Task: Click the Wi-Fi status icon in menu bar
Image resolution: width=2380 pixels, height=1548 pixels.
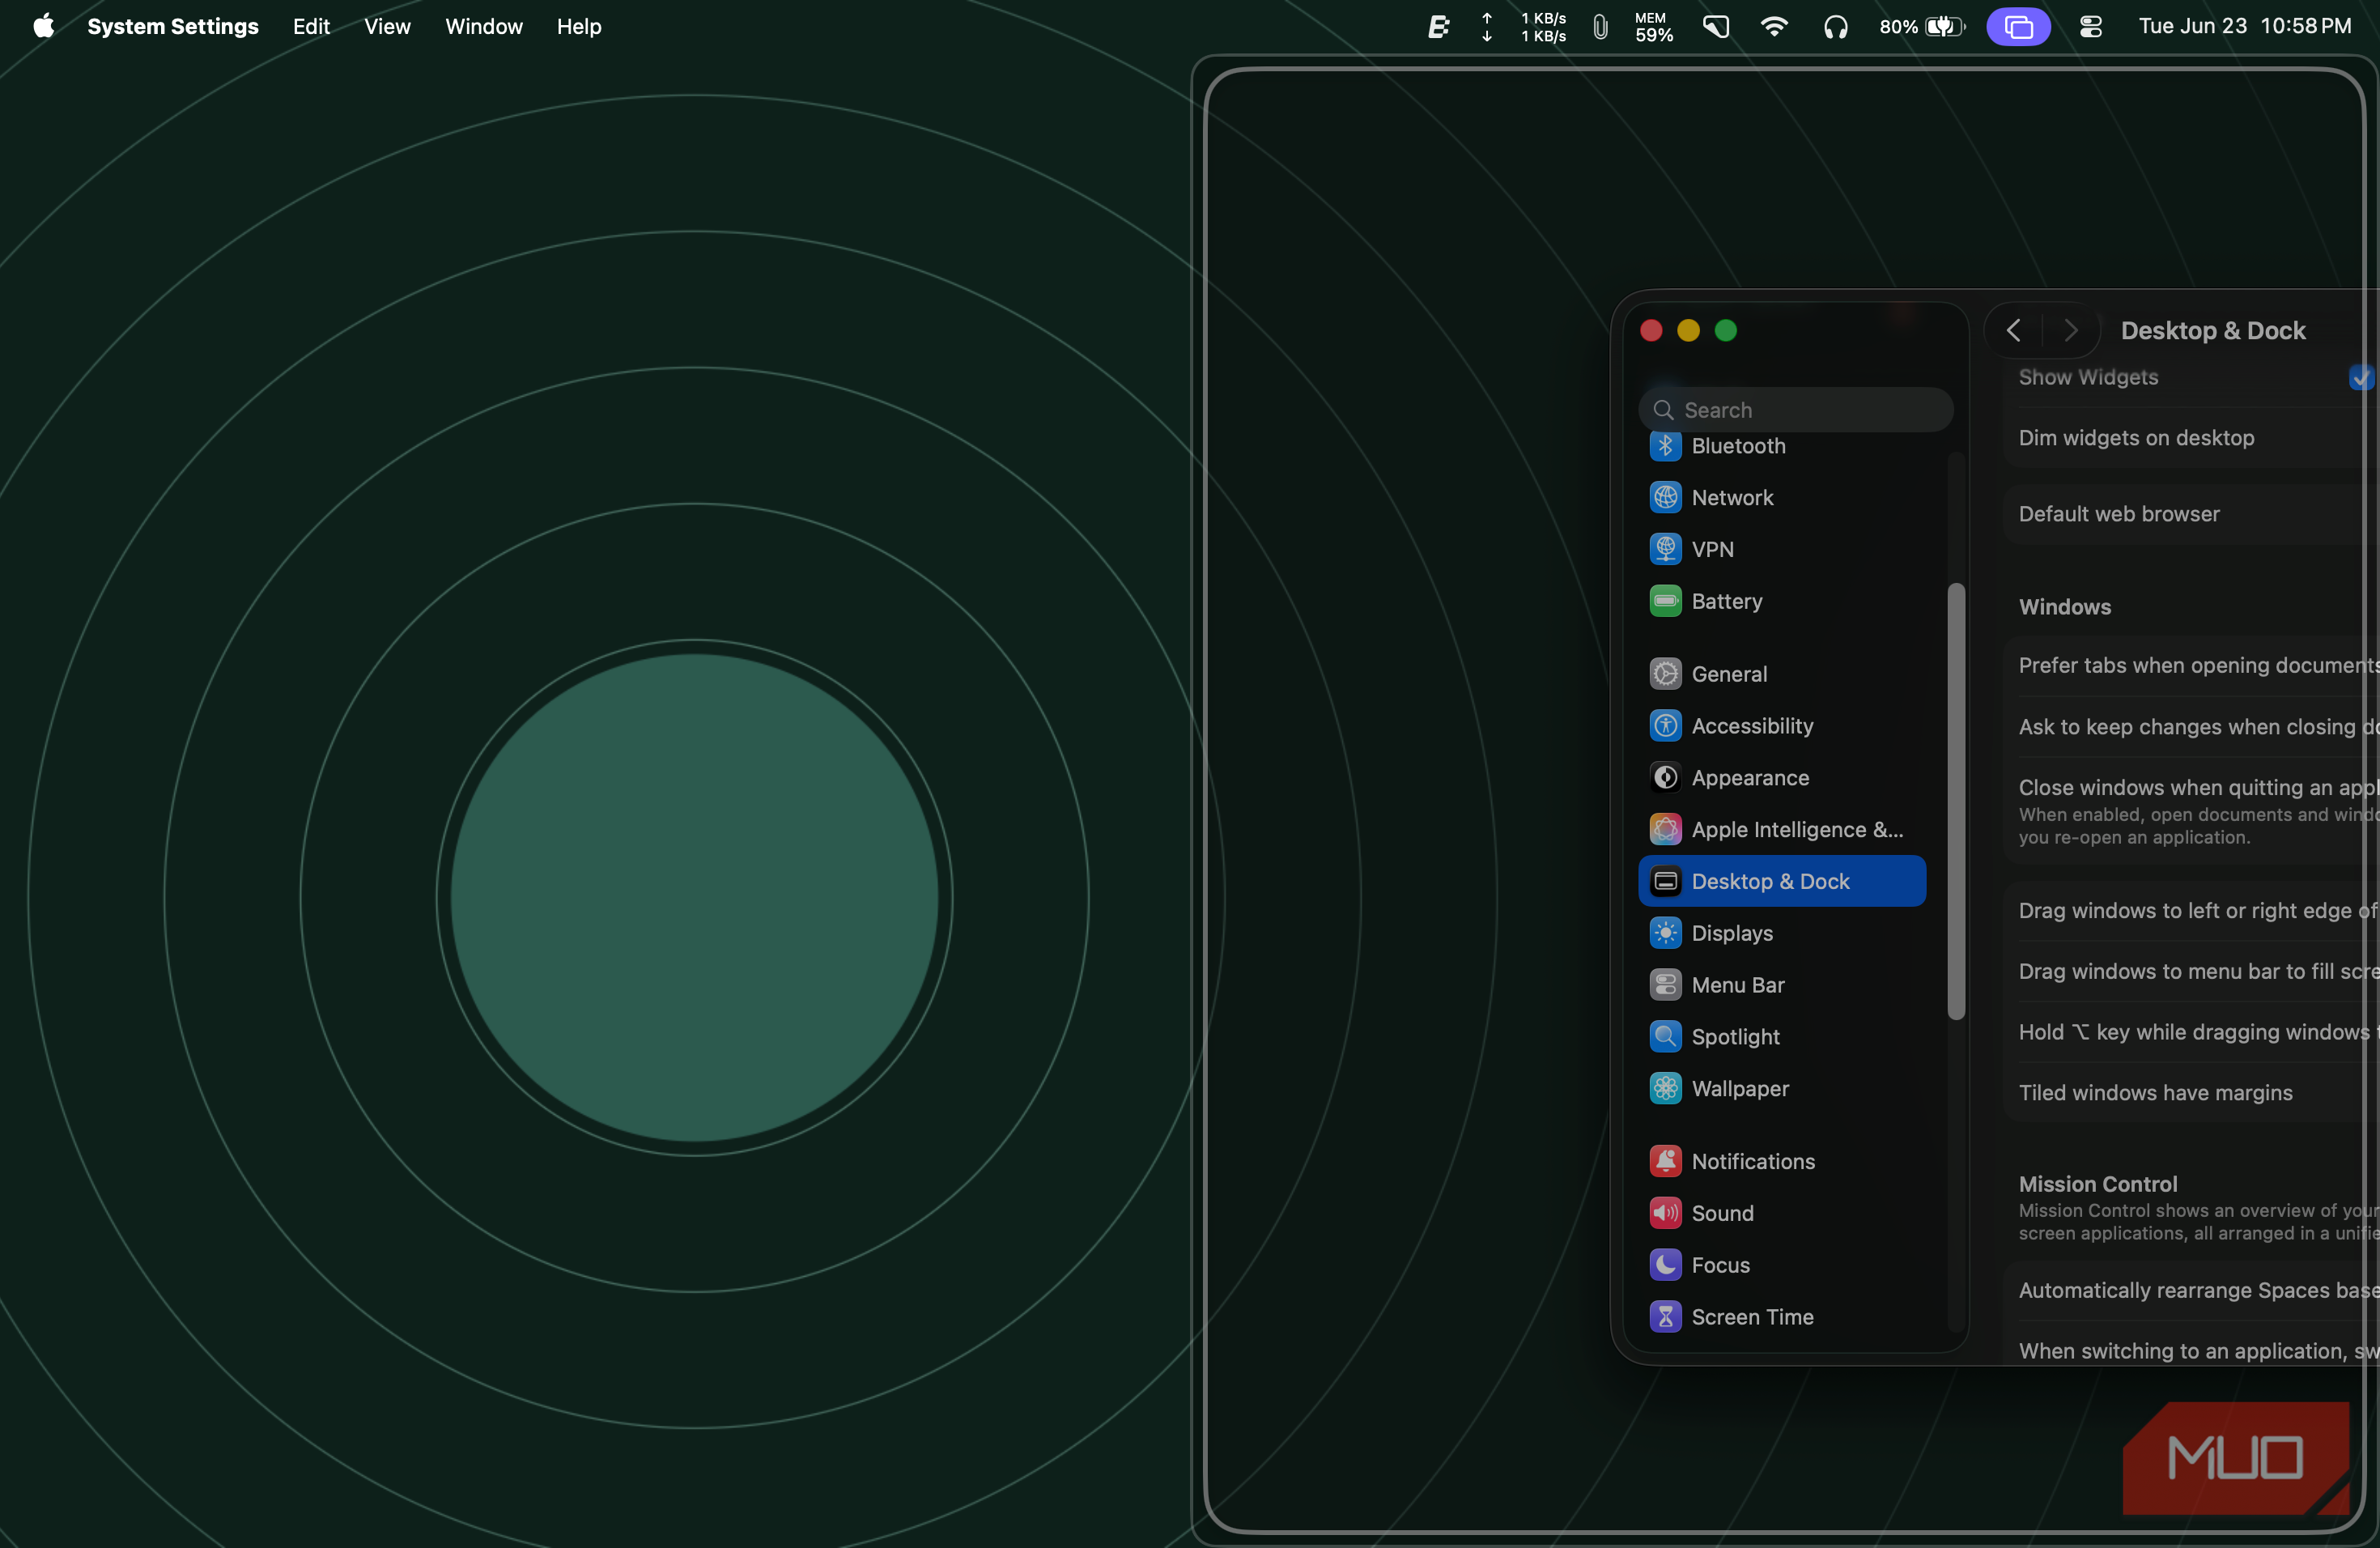Action: click(1774, 27)
